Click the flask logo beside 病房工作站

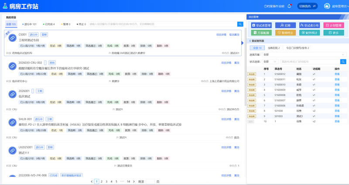pyautogui.click(x=5, y=6)
